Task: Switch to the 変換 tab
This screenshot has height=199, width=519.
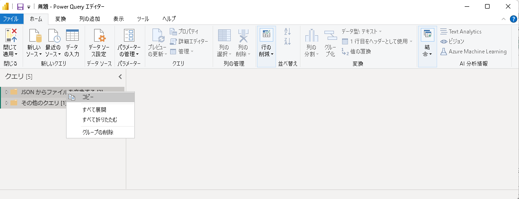Action: coord(61,19)
